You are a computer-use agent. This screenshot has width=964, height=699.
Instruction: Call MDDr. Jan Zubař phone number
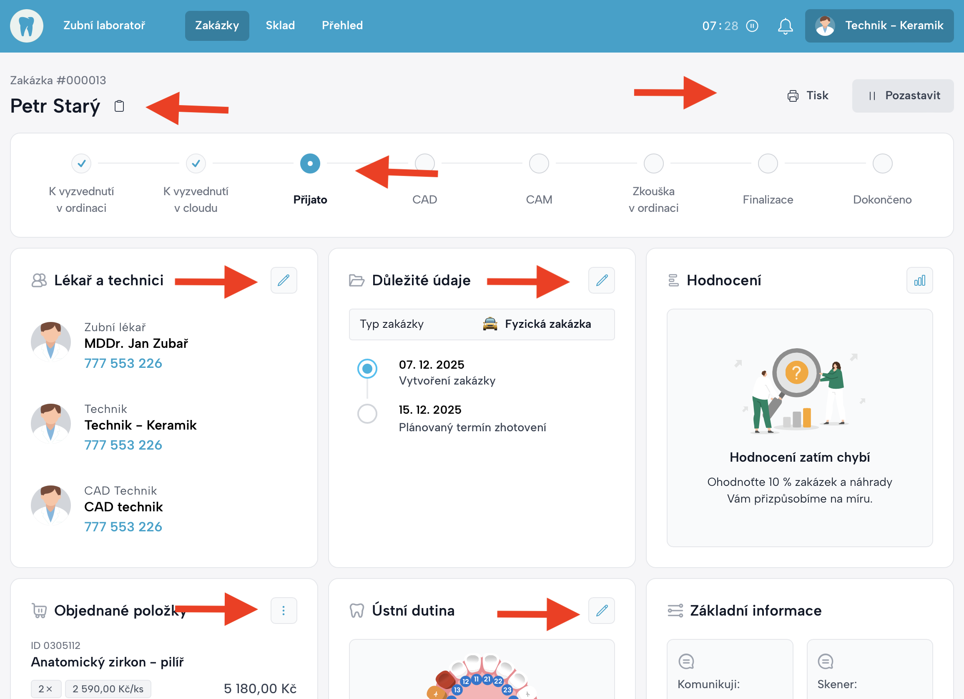123,363
